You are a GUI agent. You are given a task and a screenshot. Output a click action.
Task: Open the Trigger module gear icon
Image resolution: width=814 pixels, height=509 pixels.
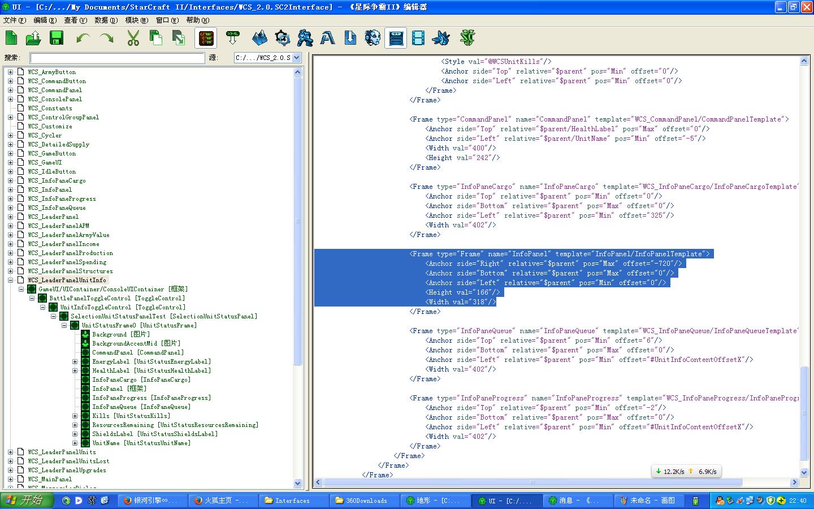282,38
